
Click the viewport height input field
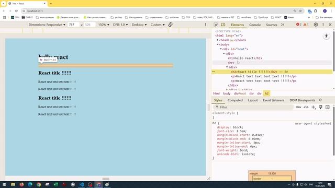pos(90,25)
